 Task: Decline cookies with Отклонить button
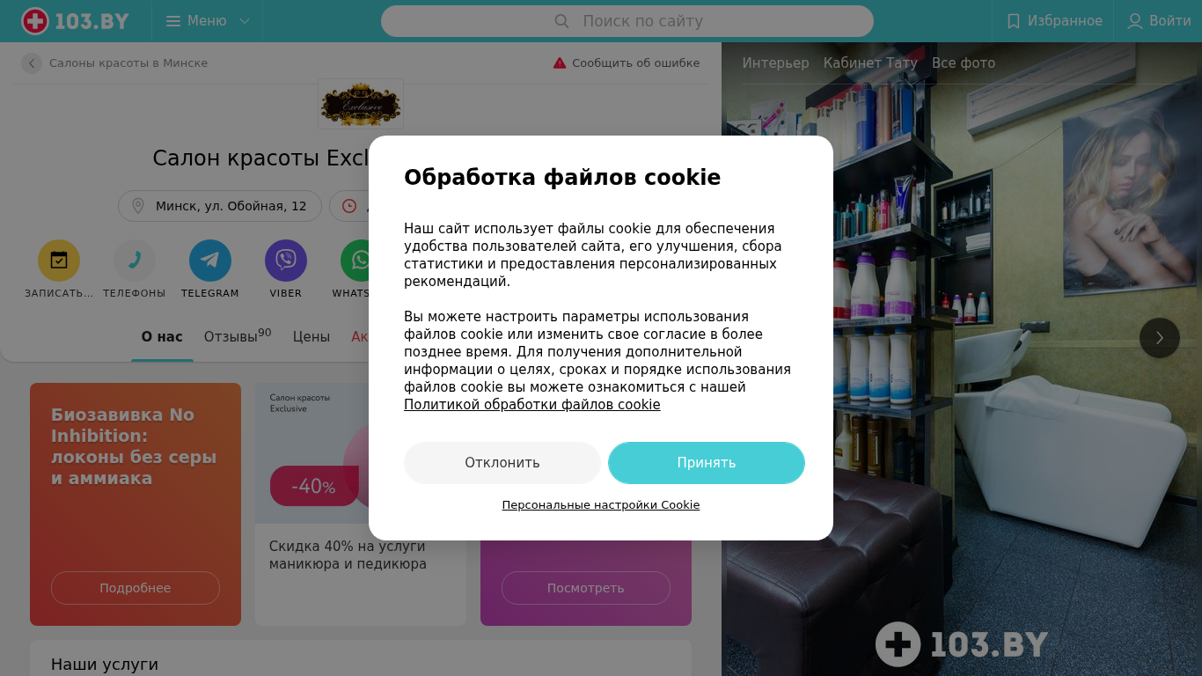tap(502, 463)
